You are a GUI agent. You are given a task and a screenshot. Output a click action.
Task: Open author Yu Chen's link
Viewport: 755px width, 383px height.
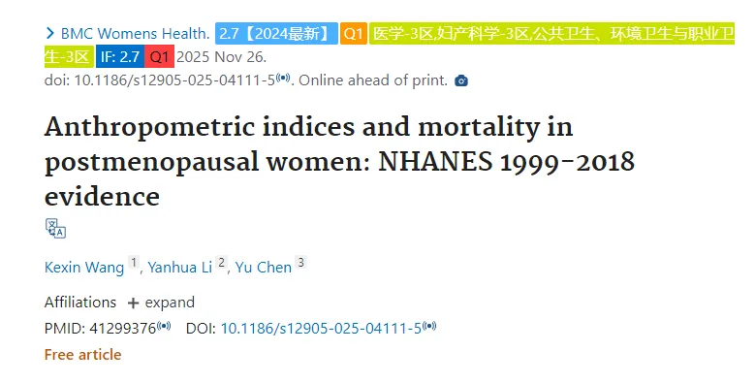point(264,268)
